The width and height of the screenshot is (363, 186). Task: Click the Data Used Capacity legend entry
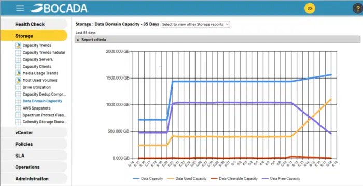pos(187,179)
